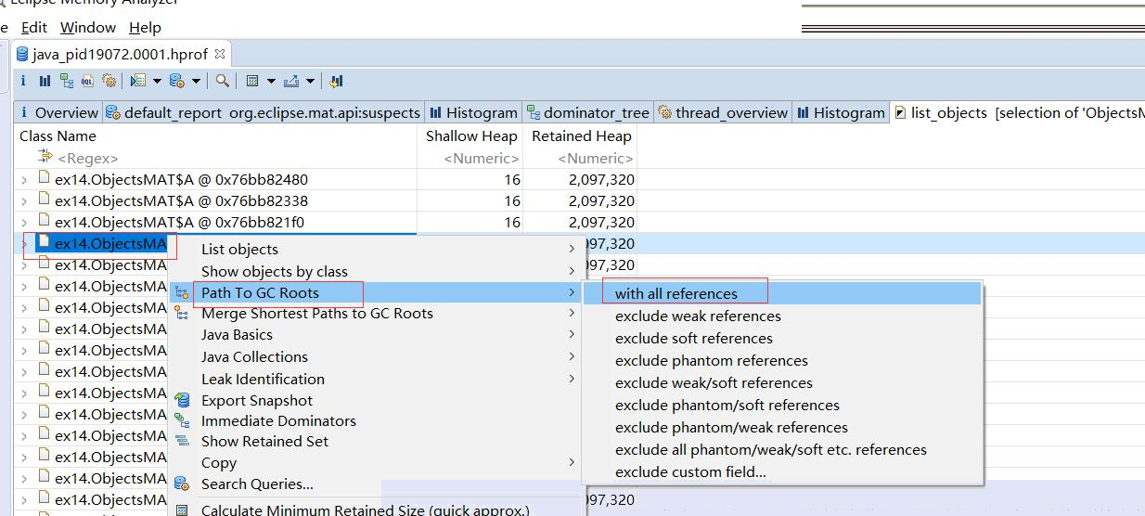Open the reports icon dropdown arrow
Screen dimensions: 1145x516
pyautogui.click(x=157, y=81)
